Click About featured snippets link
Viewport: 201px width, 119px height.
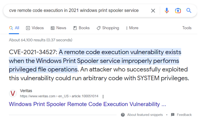pos(145,115)
